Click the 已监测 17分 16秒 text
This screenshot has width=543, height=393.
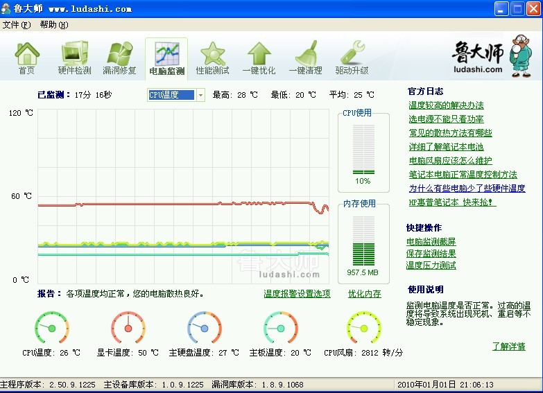click(x=74, y=95)
